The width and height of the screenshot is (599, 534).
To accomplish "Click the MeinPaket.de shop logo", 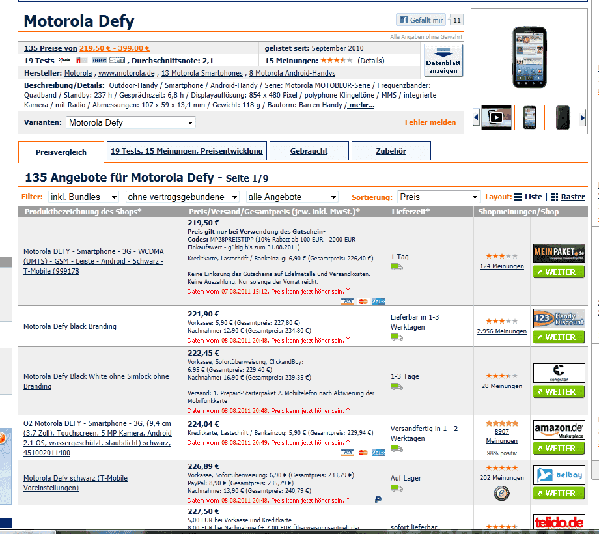I will pos(559,253).
